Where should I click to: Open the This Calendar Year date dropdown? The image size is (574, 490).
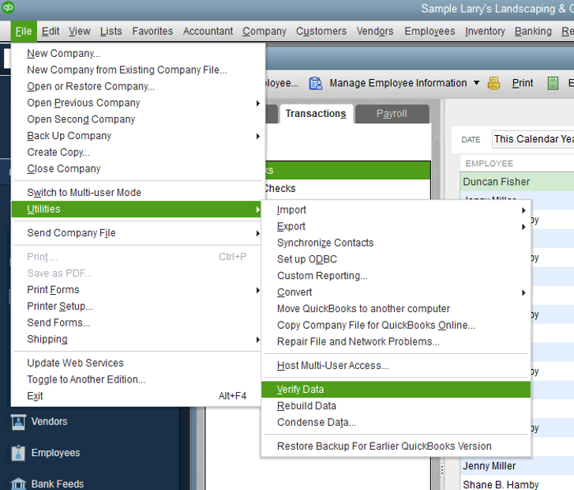[533, 139]
